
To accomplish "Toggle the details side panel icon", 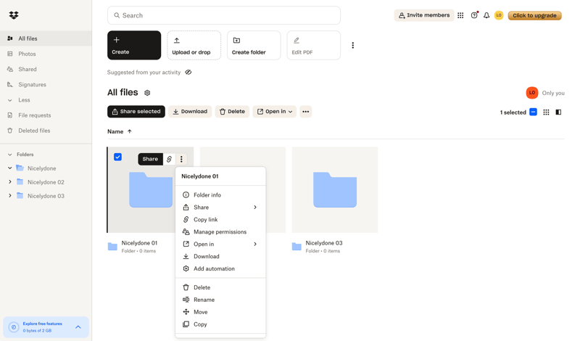I will coord(558,112).
